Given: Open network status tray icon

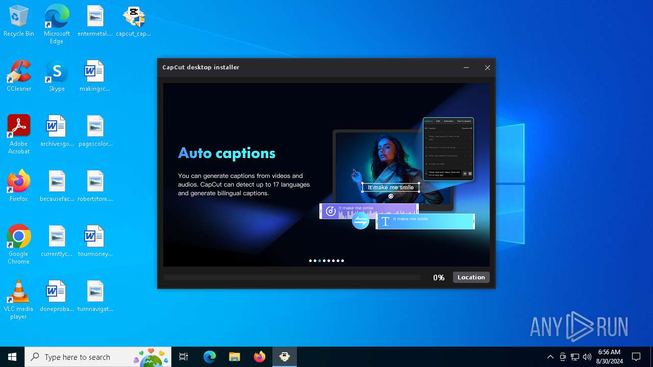Looking at the screenshot, I should tap(575, 357).
